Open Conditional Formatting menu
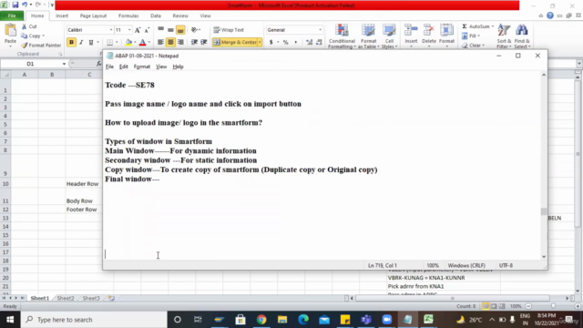The height and width of the screenshot is (328, 583). pos(342,36)
